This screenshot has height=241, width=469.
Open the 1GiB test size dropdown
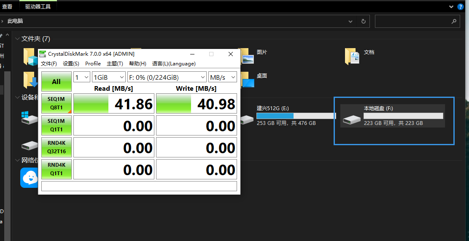pyautogui.click(x=108, y=77)
